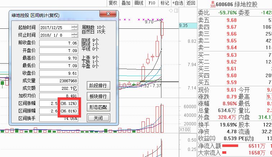272x157 pixels.
Task: Click the tallest volume bar at chart right
Action: pos(162,119)
